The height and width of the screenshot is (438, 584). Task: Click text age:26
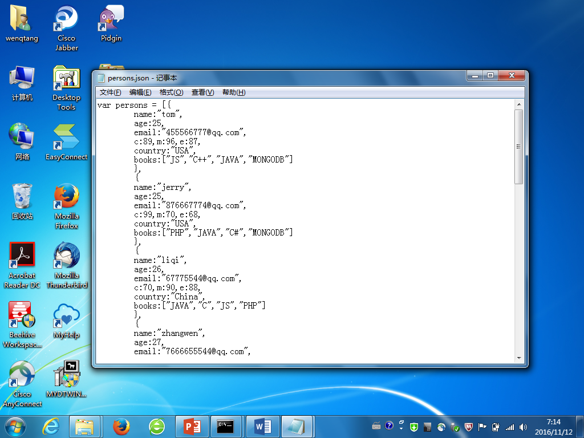tap(149, 269)
